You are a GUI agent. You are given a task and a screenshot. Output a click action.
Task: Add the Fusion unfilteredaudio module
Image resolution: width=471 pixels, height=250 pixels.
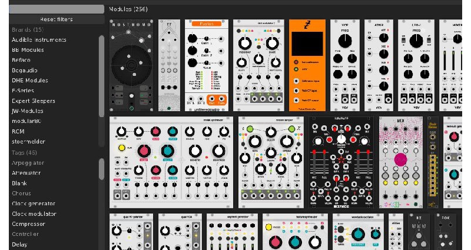207,65
